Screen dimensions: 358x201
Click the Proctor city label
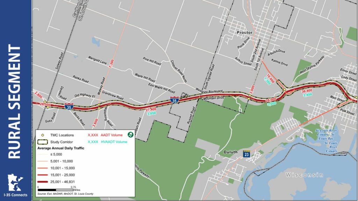coord(244,32)
